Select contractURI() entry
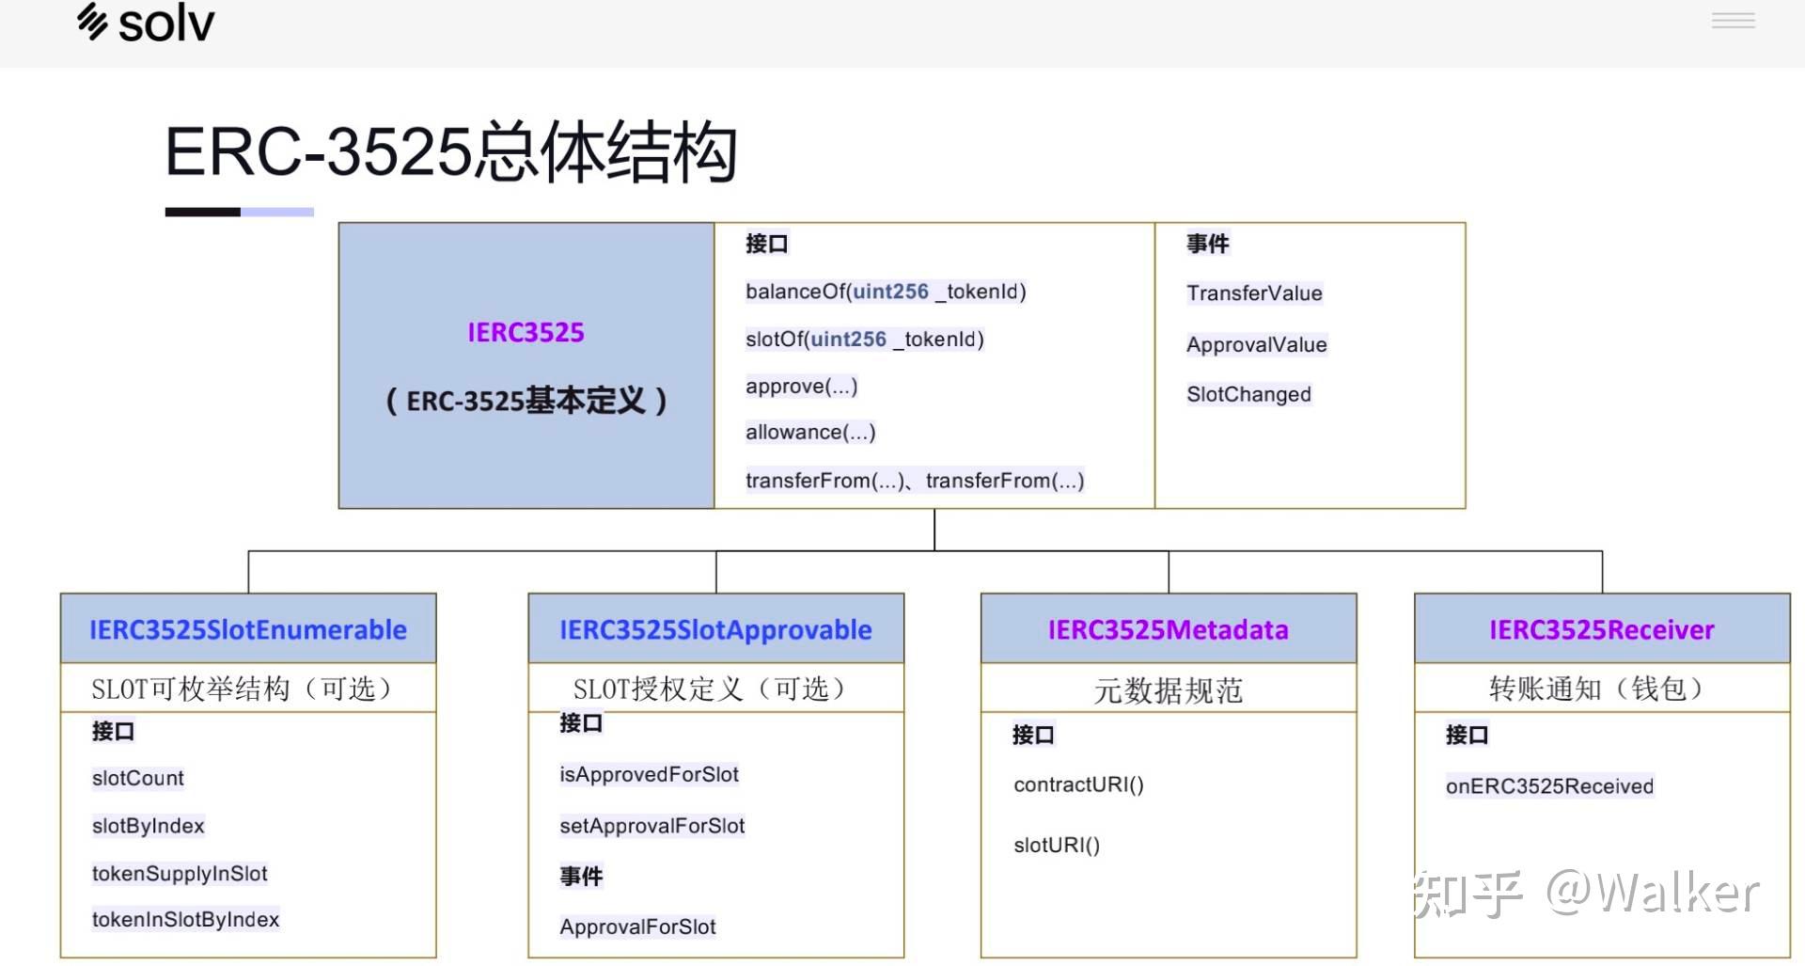This screenshot has width=1805, height=966. pos(1078,784)
